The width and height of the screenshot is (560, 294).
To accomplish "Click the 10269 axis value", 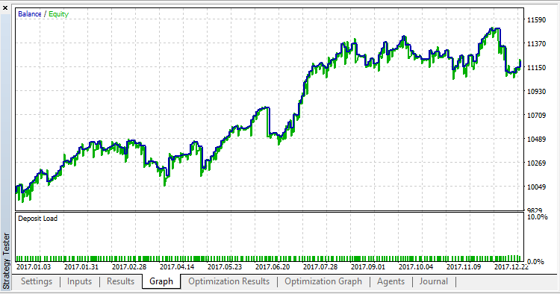I will pos(536,163).
